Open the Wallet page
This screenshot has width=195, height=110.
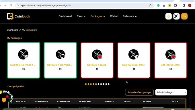pyautogui.click(x=114, y=16)
